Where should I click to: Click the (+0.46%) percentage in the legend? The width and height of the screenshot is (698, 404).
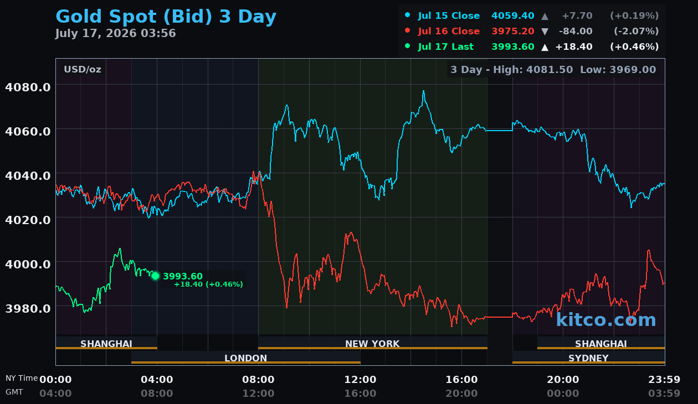[634, 46]
